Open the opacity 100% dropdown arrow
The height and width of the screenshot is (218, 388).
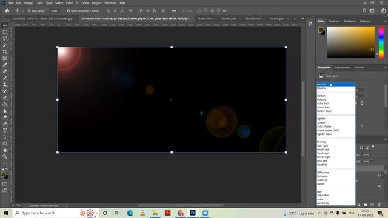point(372,155)
